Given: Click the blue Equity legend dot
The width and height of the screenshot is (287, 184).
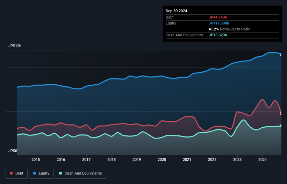Looking at the screenshot, I should coord(35,173).
